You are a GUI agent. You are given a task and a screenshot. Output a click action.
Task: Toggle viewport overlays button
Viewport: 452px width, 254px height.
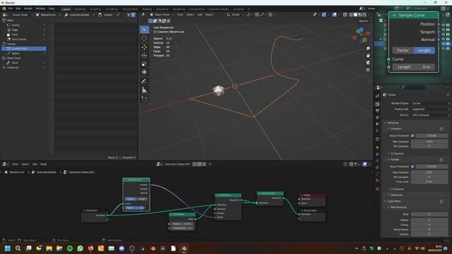[x=335, y=14]
